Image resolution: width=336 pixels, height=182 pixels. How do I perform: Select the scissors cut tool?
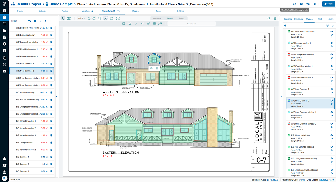(x=69, y=18)
